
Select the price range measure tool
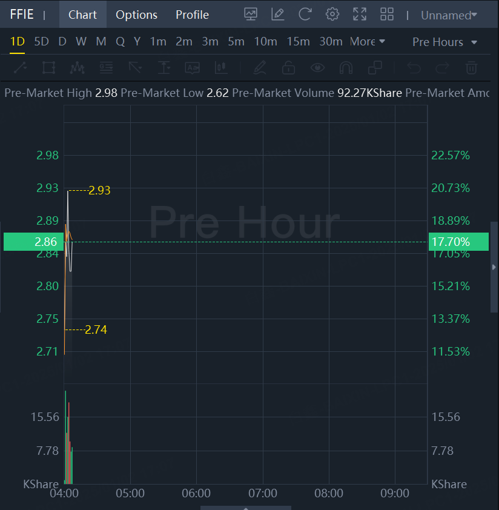pos(164,68)
